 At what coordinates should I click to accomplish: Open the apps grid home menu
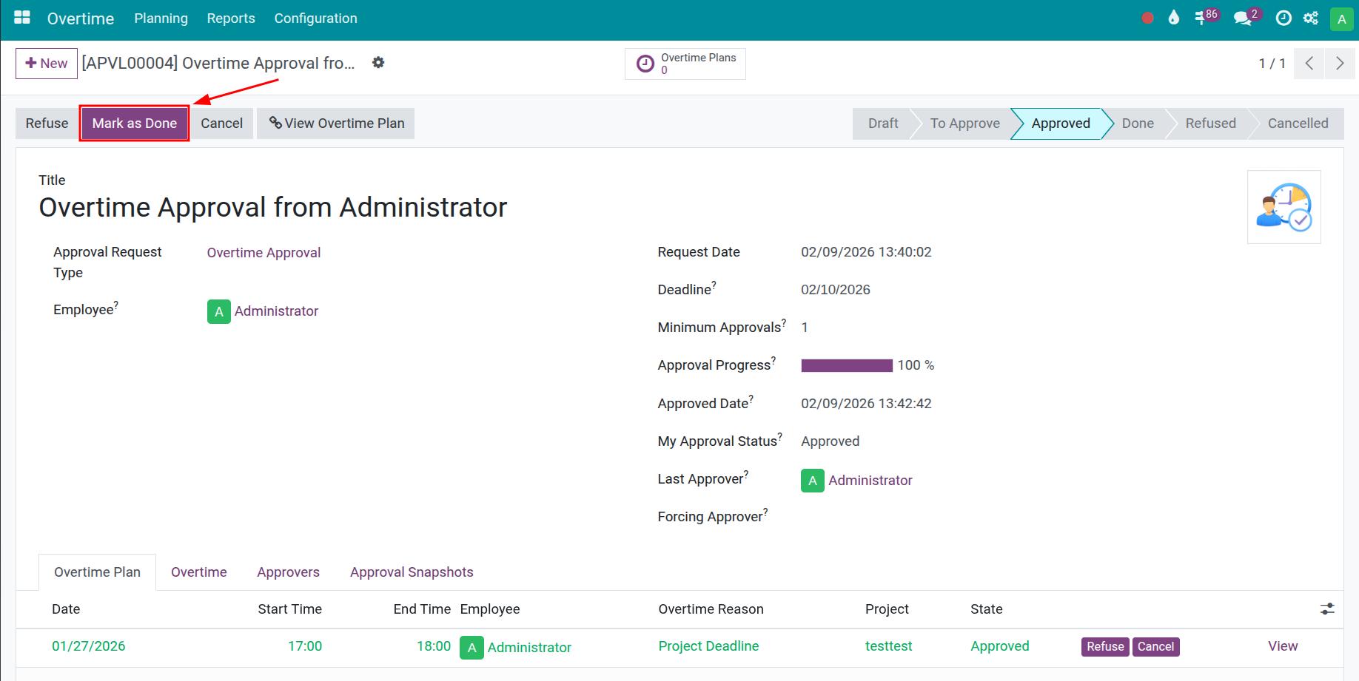pyautogui.click(x=22, y=18)
